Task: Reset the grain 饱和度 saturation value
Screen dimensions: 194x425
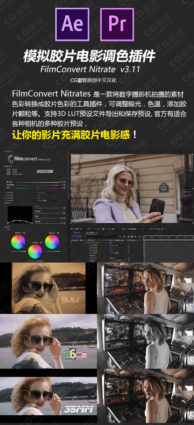Action: pos(64,223)
